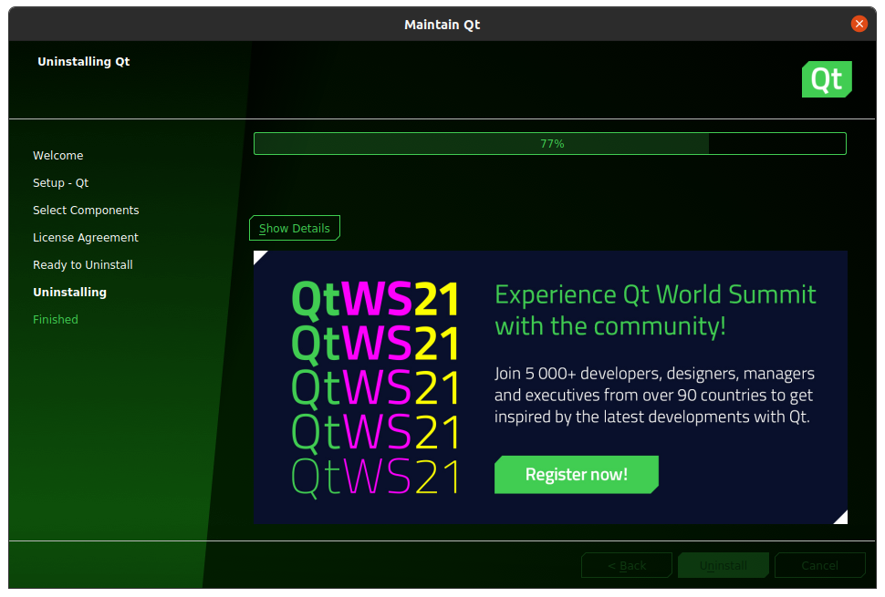Screen dimensions: 885x597
Task: Click the Uninstalling Qt page heading
Action: [84, 61]
